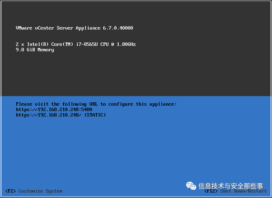272x198 pixels.
Task: Open the https://192.168.210.248:5480 configuration URL
Action: pyautogui.click(x=54, y=109)
